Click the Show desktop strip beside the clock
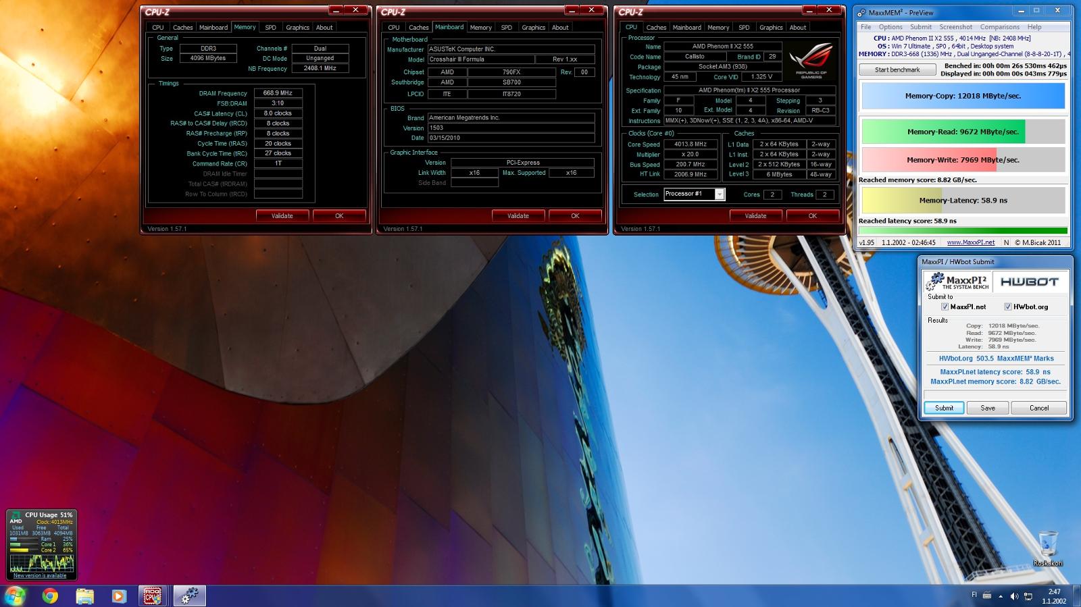Viewport: 1081px width, 607px height. 1076,596
